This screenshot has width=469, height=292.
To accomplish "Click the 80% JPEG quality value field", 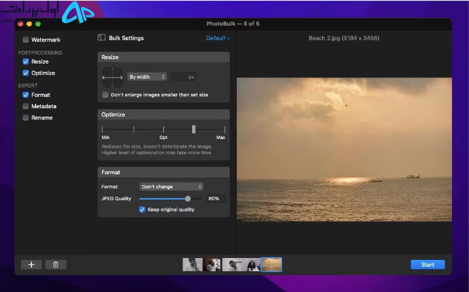I will tap(216, 198).
